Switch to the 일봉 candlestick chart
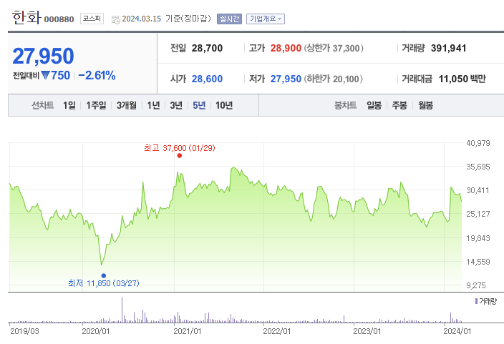Screen dimensions: 504x344 click(374, 105)
